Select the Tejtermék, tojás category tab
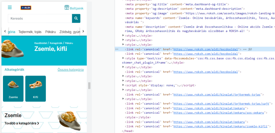 tap(30, 32)
